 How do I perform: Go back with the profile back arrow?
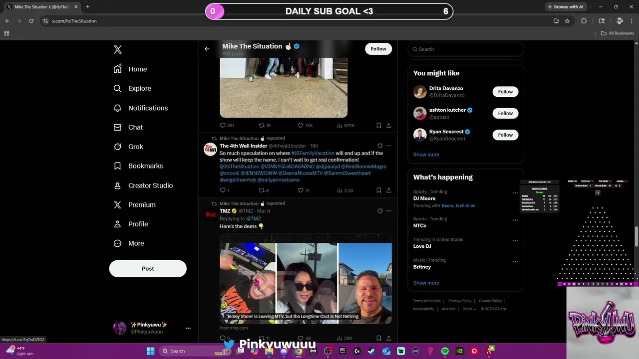pos(207,49)
